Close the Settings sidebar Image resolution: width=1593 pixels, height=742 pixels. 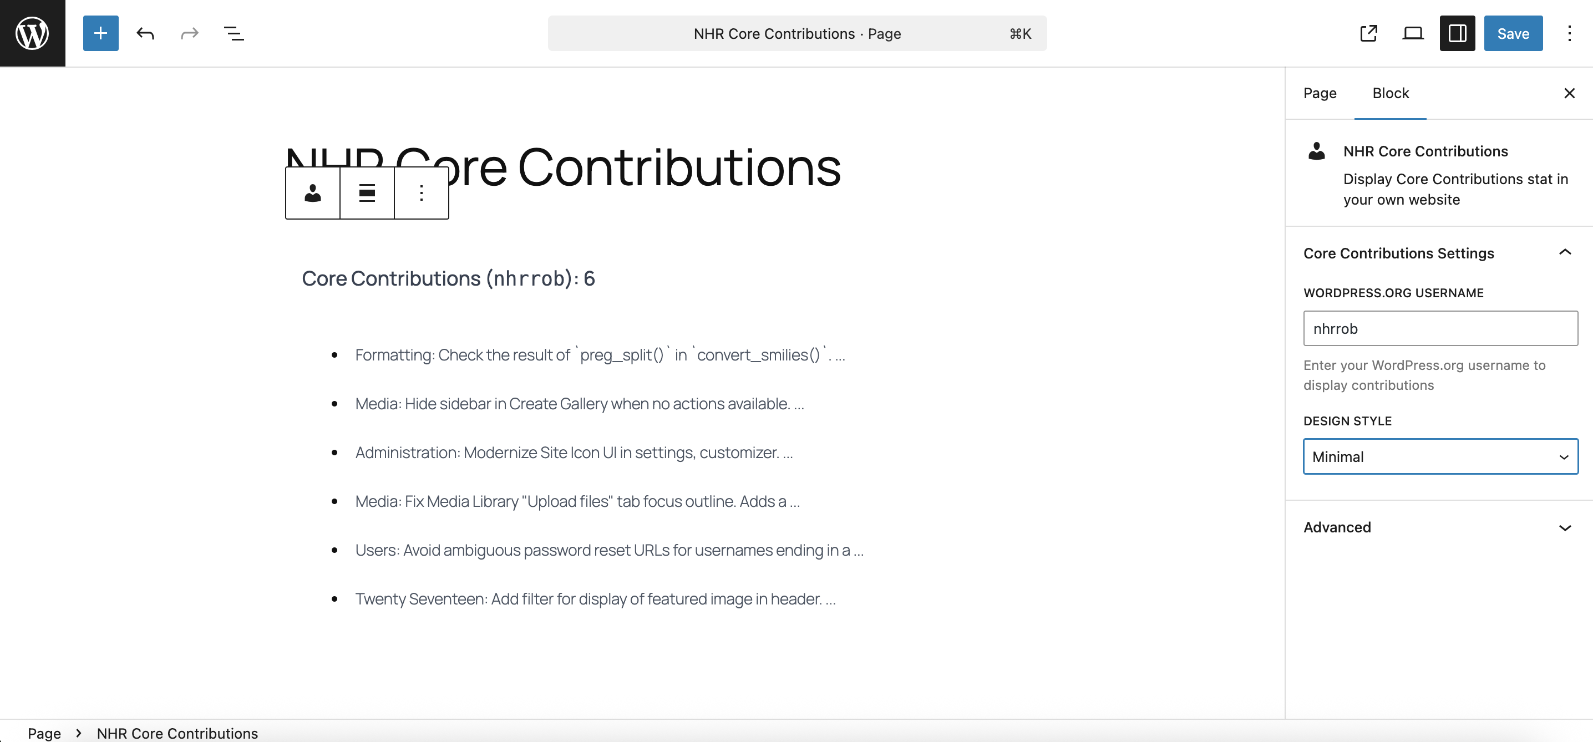[x=1570, y=93]
